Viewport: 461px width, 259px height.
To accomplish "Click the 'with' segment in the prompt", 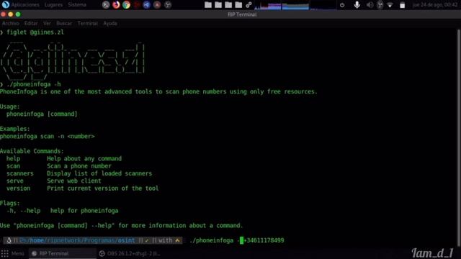I will coord(166,240).
